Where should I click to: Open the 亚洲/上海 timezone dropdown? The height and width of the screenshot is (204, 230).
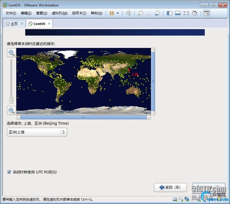tap(37, 132)
